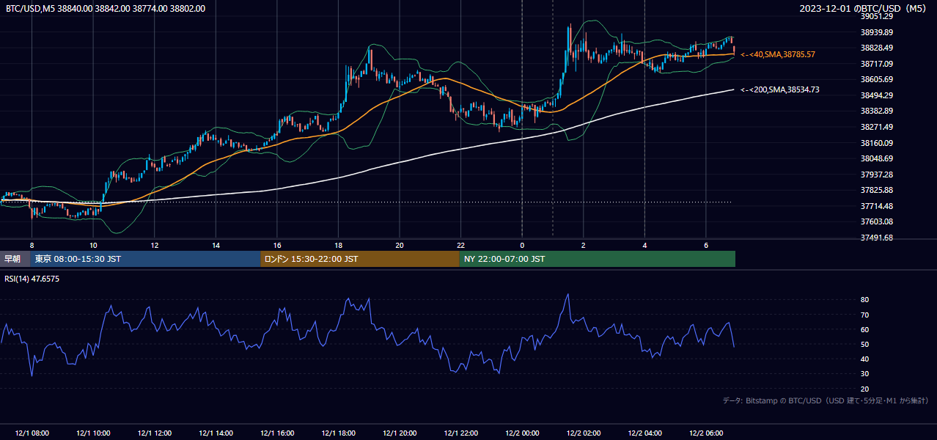Select the 東京 08:00-15:30 JST session bar
Viewport: 937px width, 440px height.
point(145,259)
